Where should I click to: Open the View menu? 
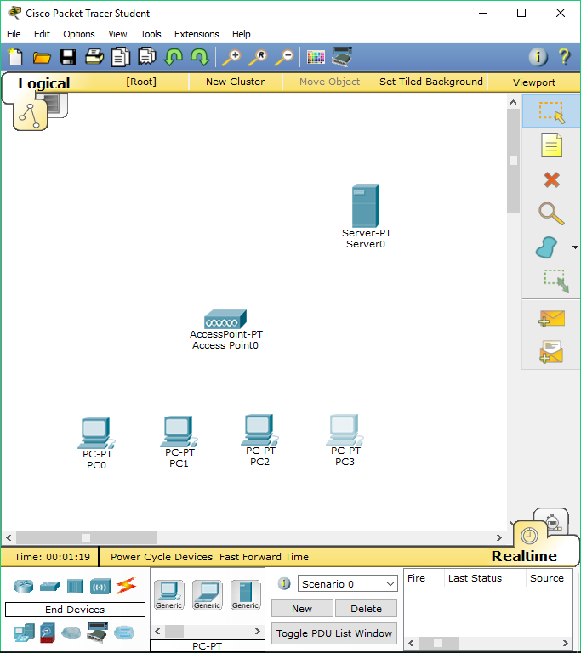point(117,34)
